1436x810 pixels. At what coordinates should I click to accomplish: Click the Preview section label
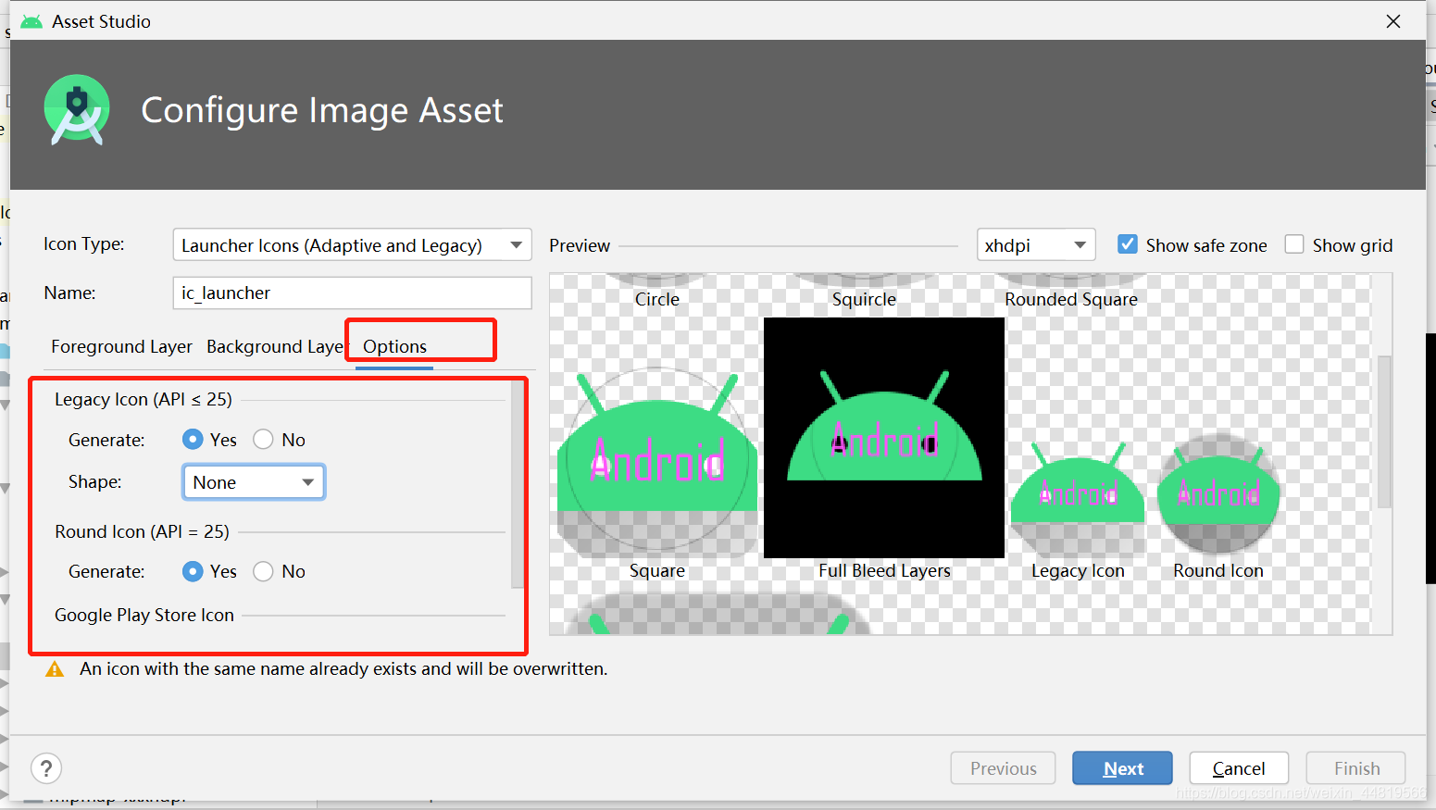pyautogui.click(x=580, y=245)
